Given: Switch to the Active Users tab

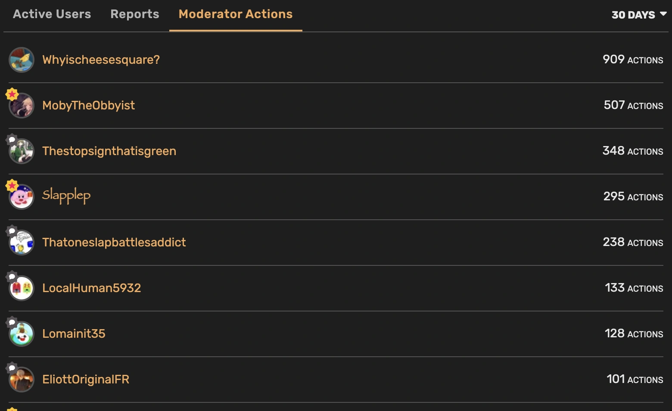Looking at the screenshot, I should (x=52, y=14).
